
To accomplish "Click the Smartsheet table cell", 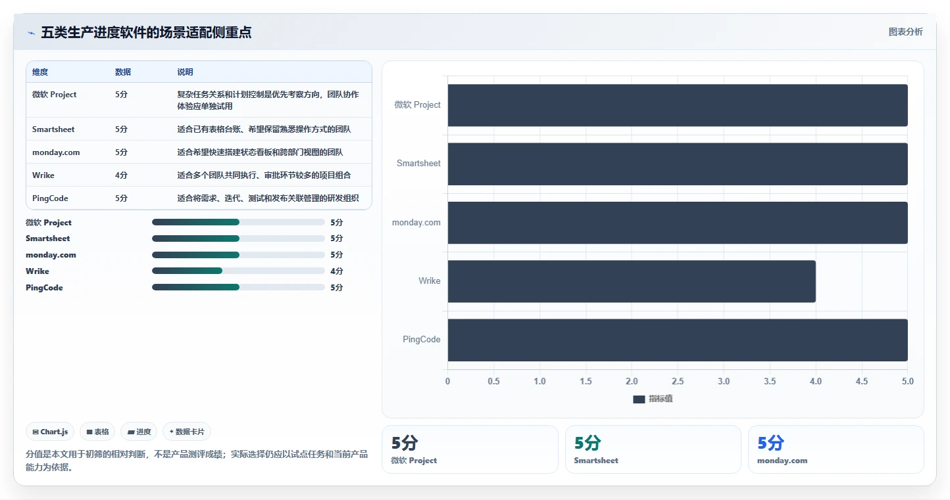I will pos(53,129).
